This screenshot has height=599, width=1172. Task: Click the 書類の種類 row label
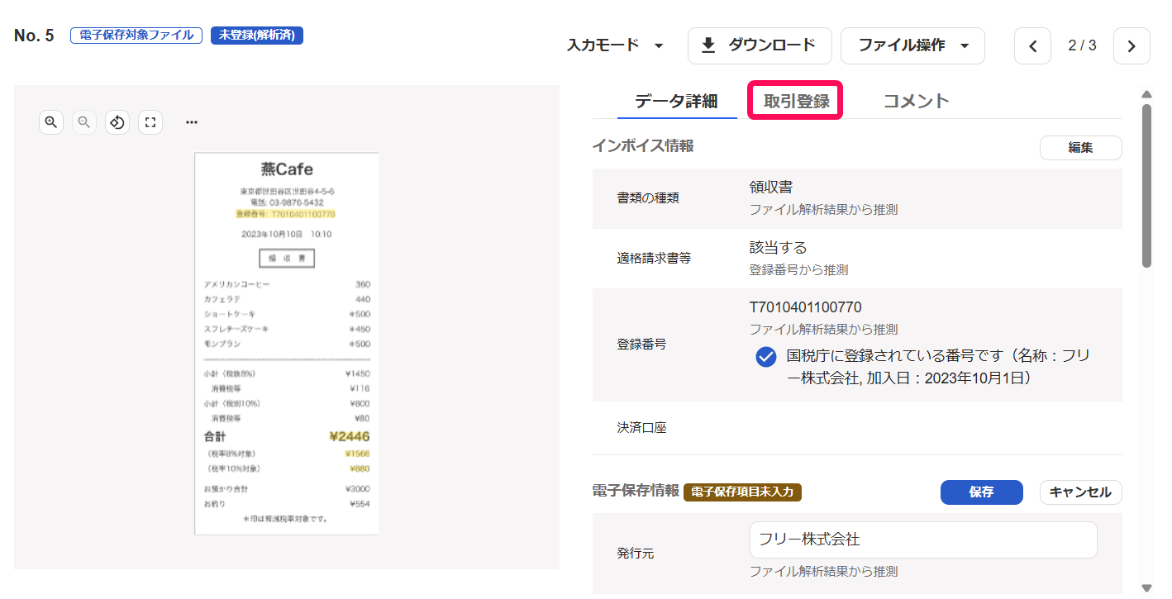click(x=648, y=198)
